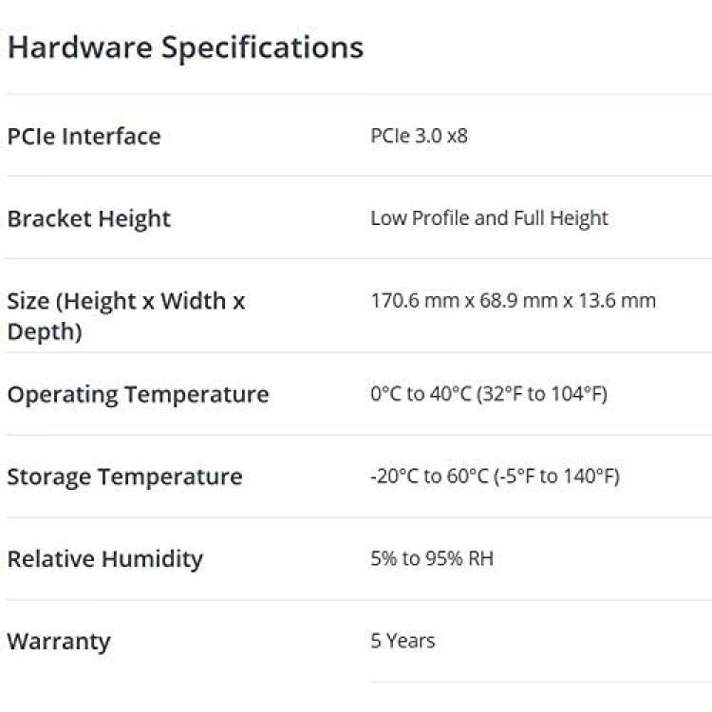The height and width of the screenshot is (712, 712).
Task: Select the PCIe 3.0 x8 value
Action: (419, 136)
